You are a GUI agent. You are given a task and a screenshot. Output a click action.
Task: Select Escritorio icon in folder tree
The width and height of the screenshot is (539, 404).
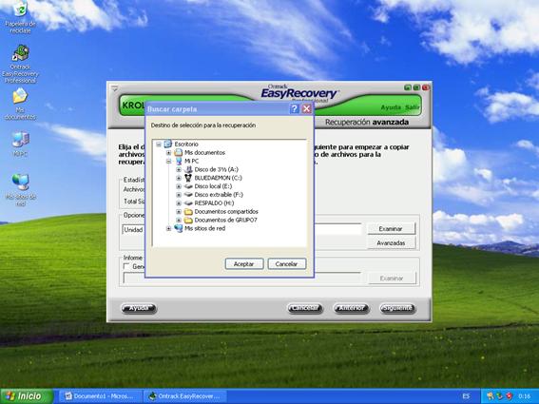(168, 144)
